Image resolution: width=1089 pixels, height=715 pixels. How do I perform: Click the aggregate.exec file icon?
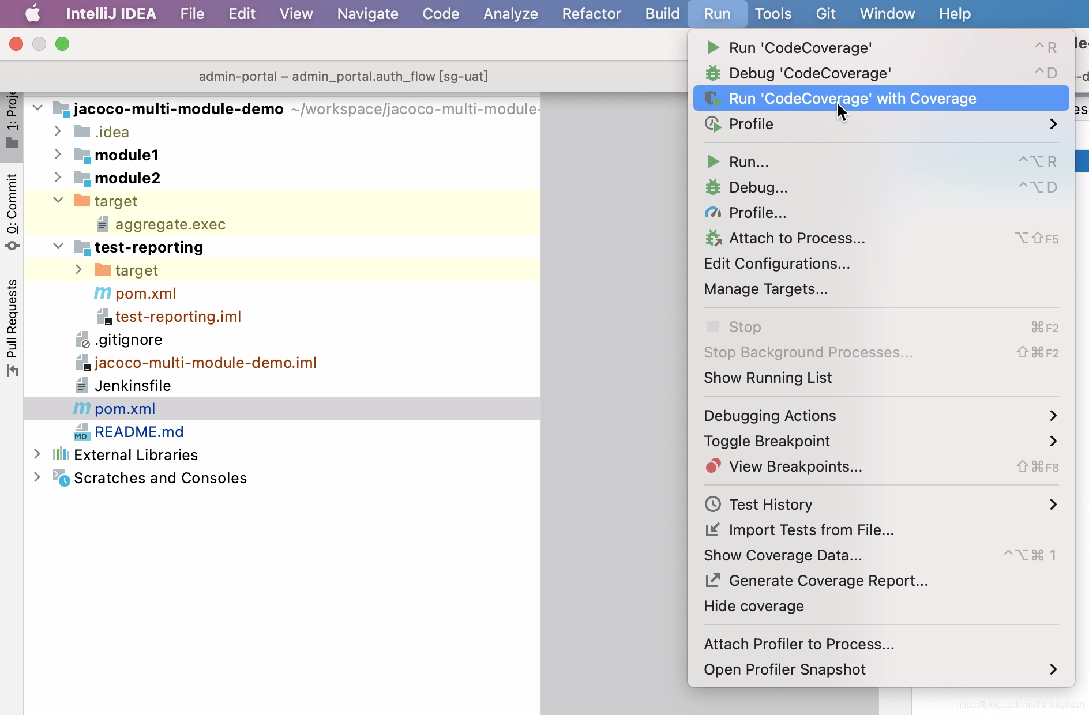point(103,224)
